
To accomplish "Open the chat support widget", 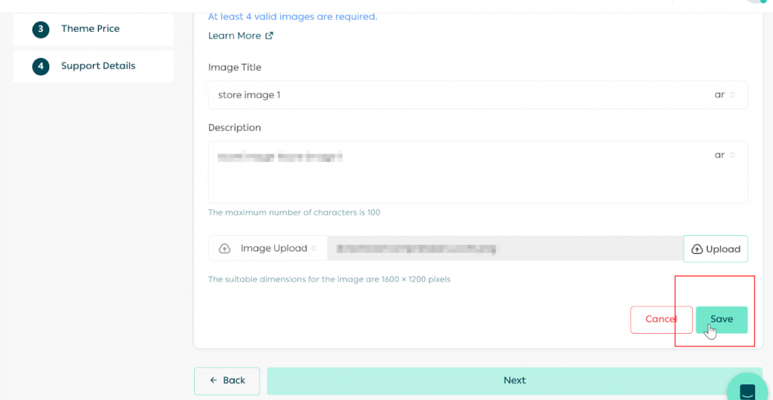I will tap(747, 390).
